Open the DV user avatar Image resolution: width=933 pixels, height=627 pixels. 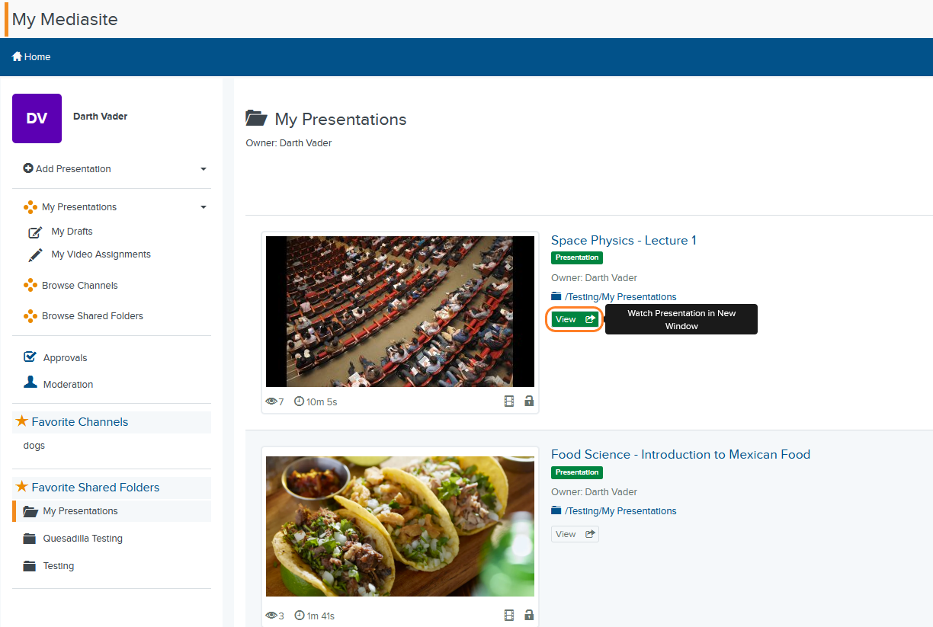[x=37, y=118]
